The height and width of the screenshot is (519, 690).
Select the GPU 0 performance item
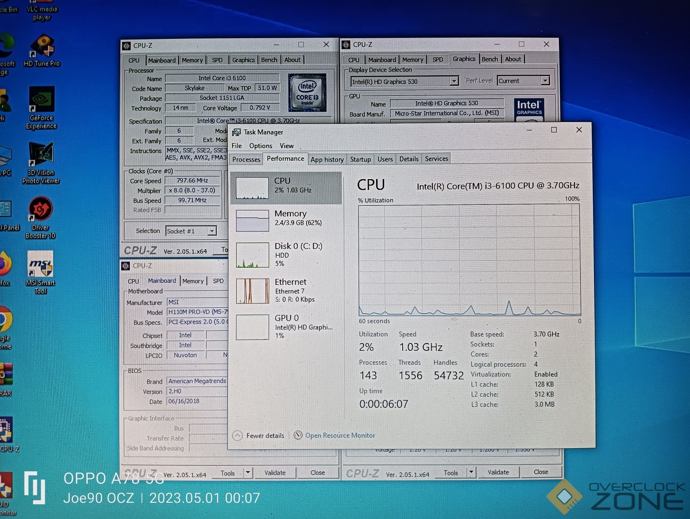click(286, 327)
